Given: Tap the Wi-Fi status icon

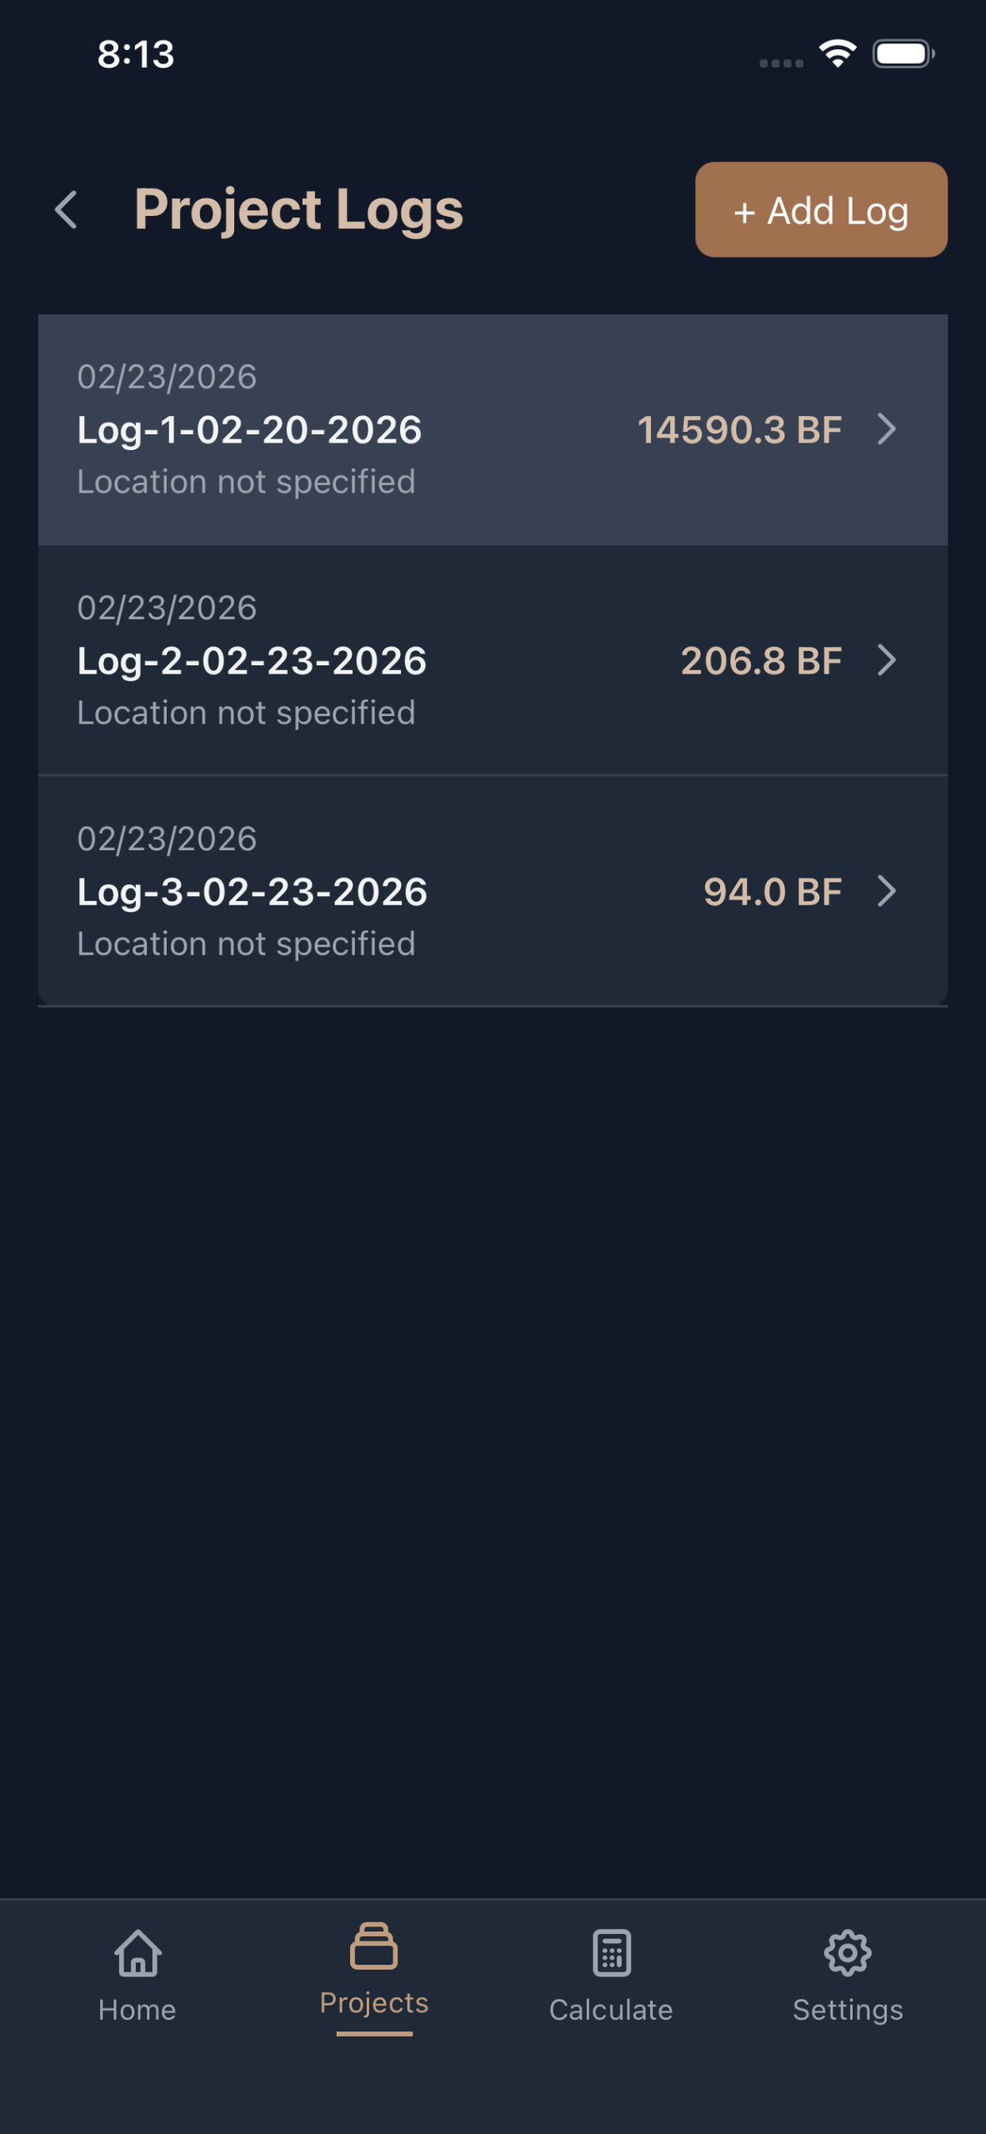Looking at the screenshot, I should [x=838, y=54].
